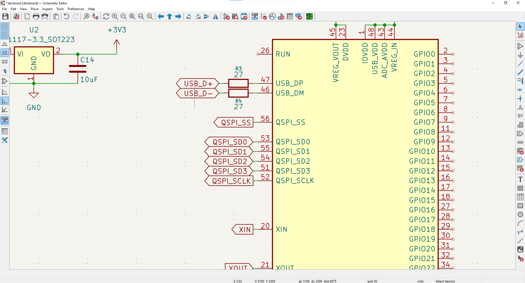The width and height of the screenshot is (525, 283).
Task: Toggle grid display in the left toolbar
Action: pos(5,26)
